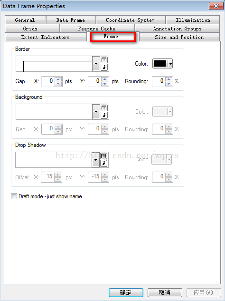Switch to the General tab
The image size is (225, 301).
click(25, 20)
